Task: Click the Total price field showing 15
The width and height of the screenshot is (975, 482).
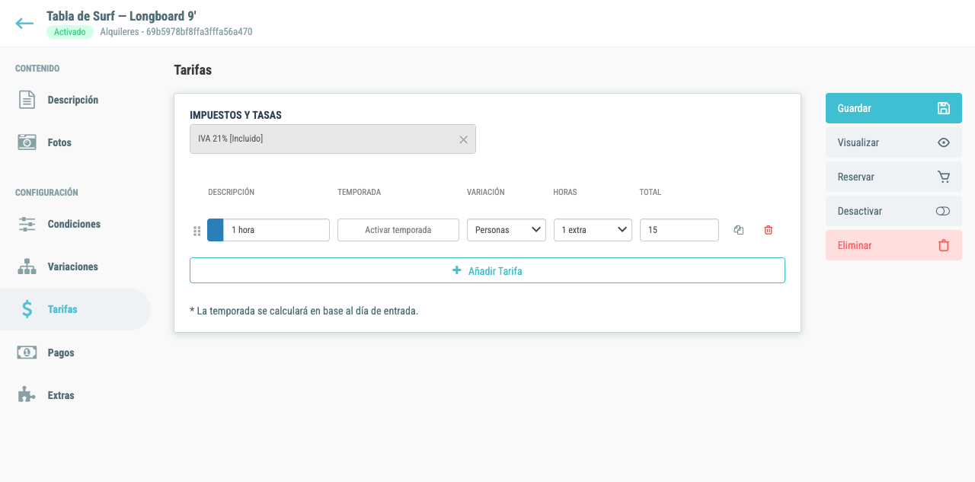Action: click(x=679, y=230)
